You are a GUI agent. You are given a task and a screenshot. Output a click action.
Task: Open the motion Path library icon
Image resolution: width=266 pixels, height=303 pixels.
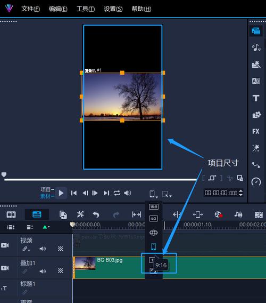[256, 165]
